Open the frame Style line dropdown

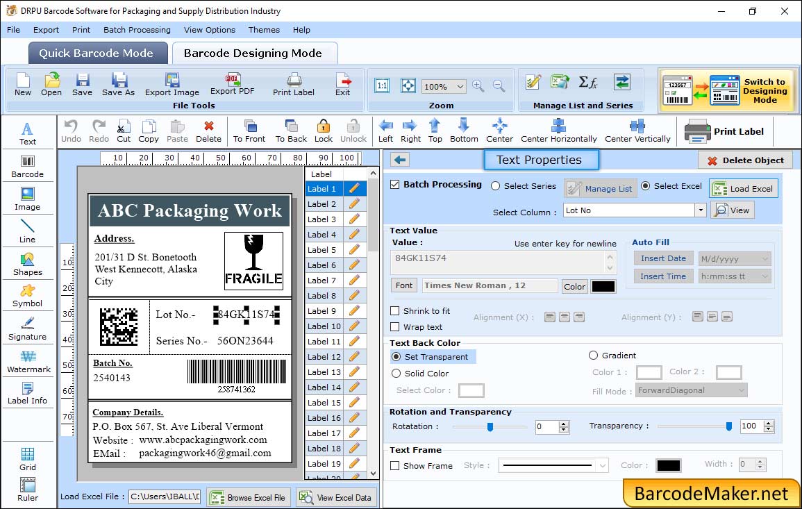pyautogui.click(x=553, y=465)
